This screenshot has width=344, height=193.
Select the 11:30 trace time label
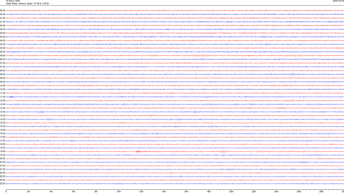point(3,97)
